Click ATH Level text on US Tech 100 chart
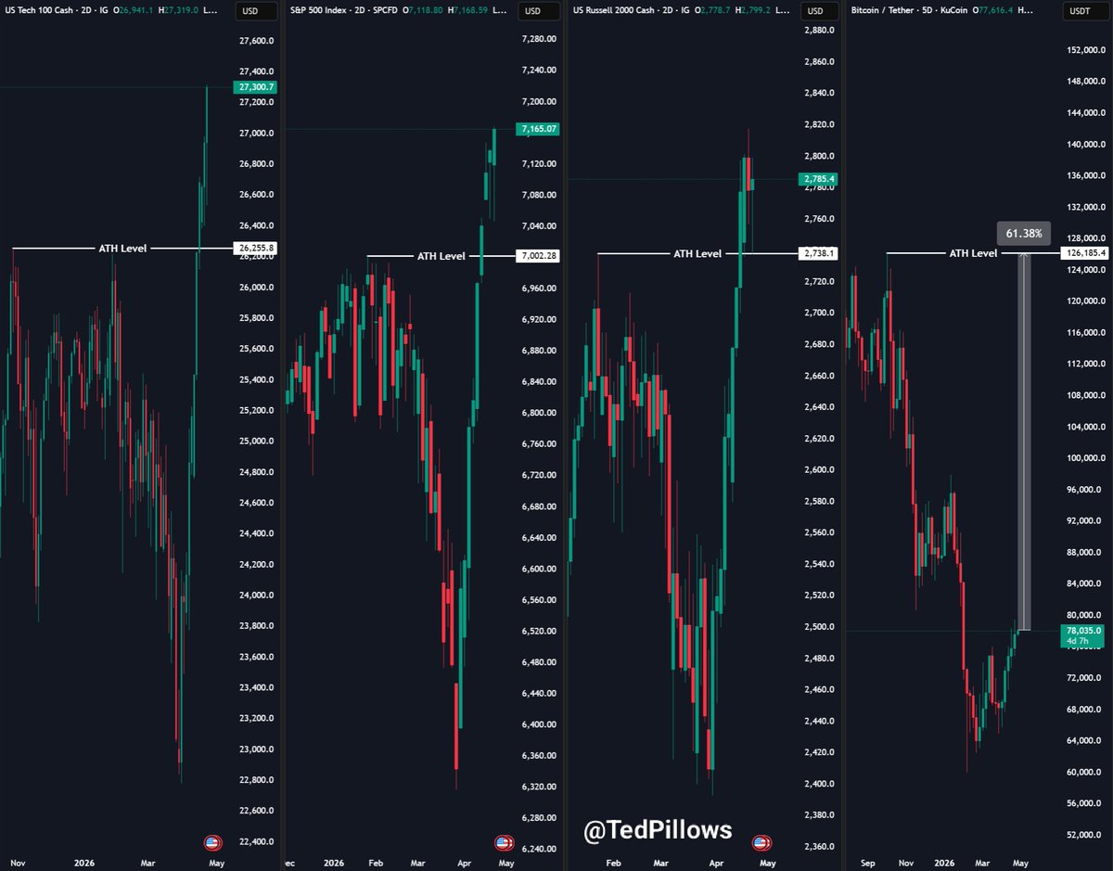The image size is (1113, 871). pyautogui.click(x=122, y=249)
